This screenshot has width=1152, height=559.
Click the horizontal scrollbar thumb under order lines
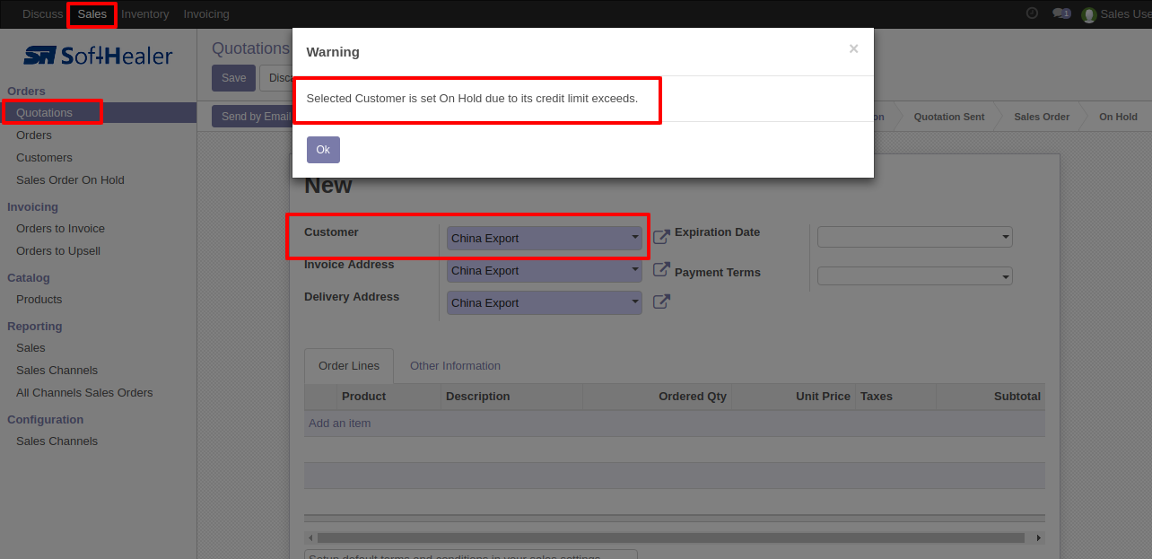click(x=670, y=537)
